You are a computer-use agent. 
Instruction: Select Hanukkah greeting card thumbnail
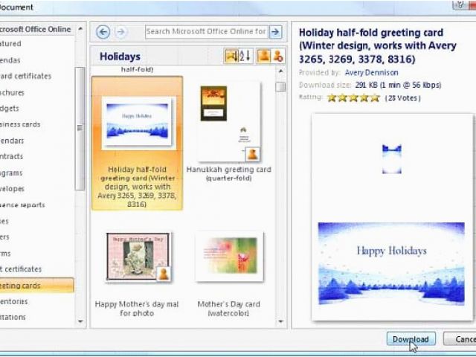point(228,121)
